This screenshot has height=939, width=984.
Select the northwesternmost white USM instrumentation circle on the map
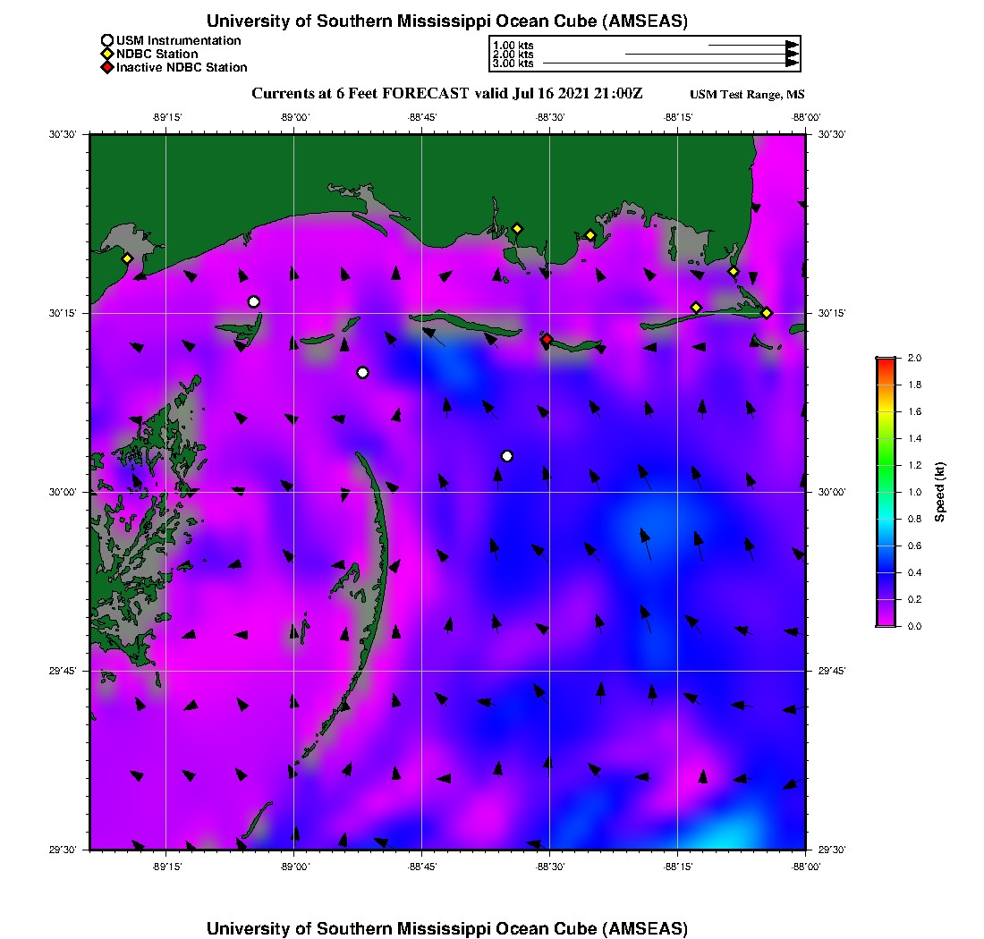pyautogui.click(x=254, y=301)
